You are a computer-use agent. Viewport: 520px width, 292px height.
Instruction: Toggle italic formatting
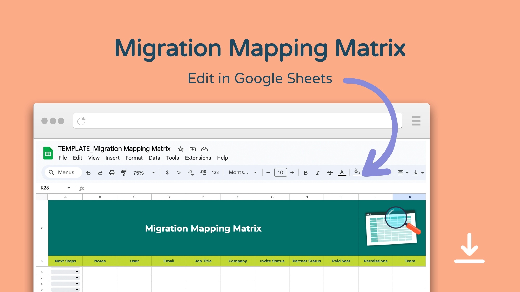(317, 172)
